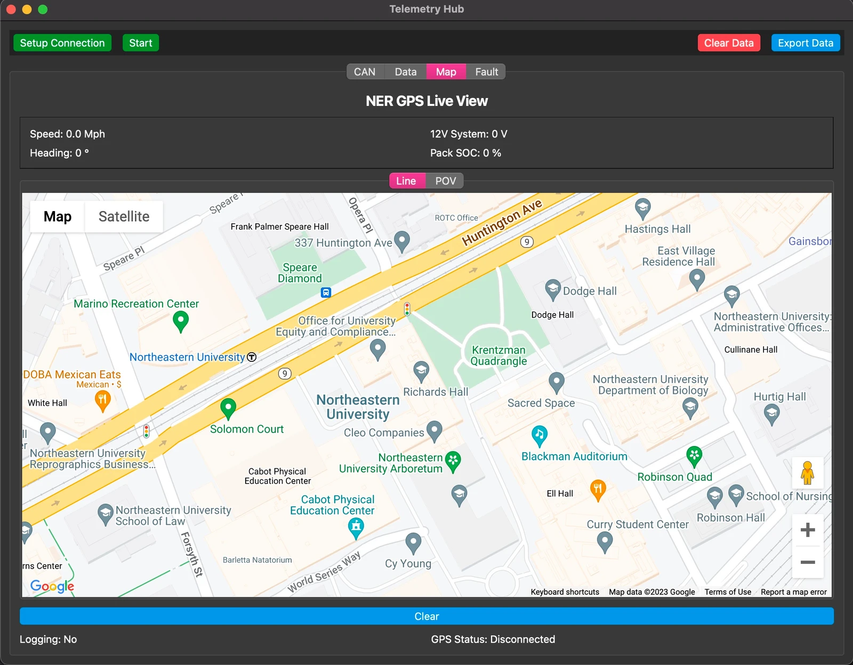Click the Office for University Equity pin
The width and height of the screenshot is (853, 665).
(377, 350)
